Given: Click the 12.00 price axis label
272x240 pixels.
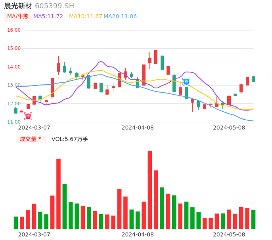Looking at the screenshot, I should click(x=14, y=104).
